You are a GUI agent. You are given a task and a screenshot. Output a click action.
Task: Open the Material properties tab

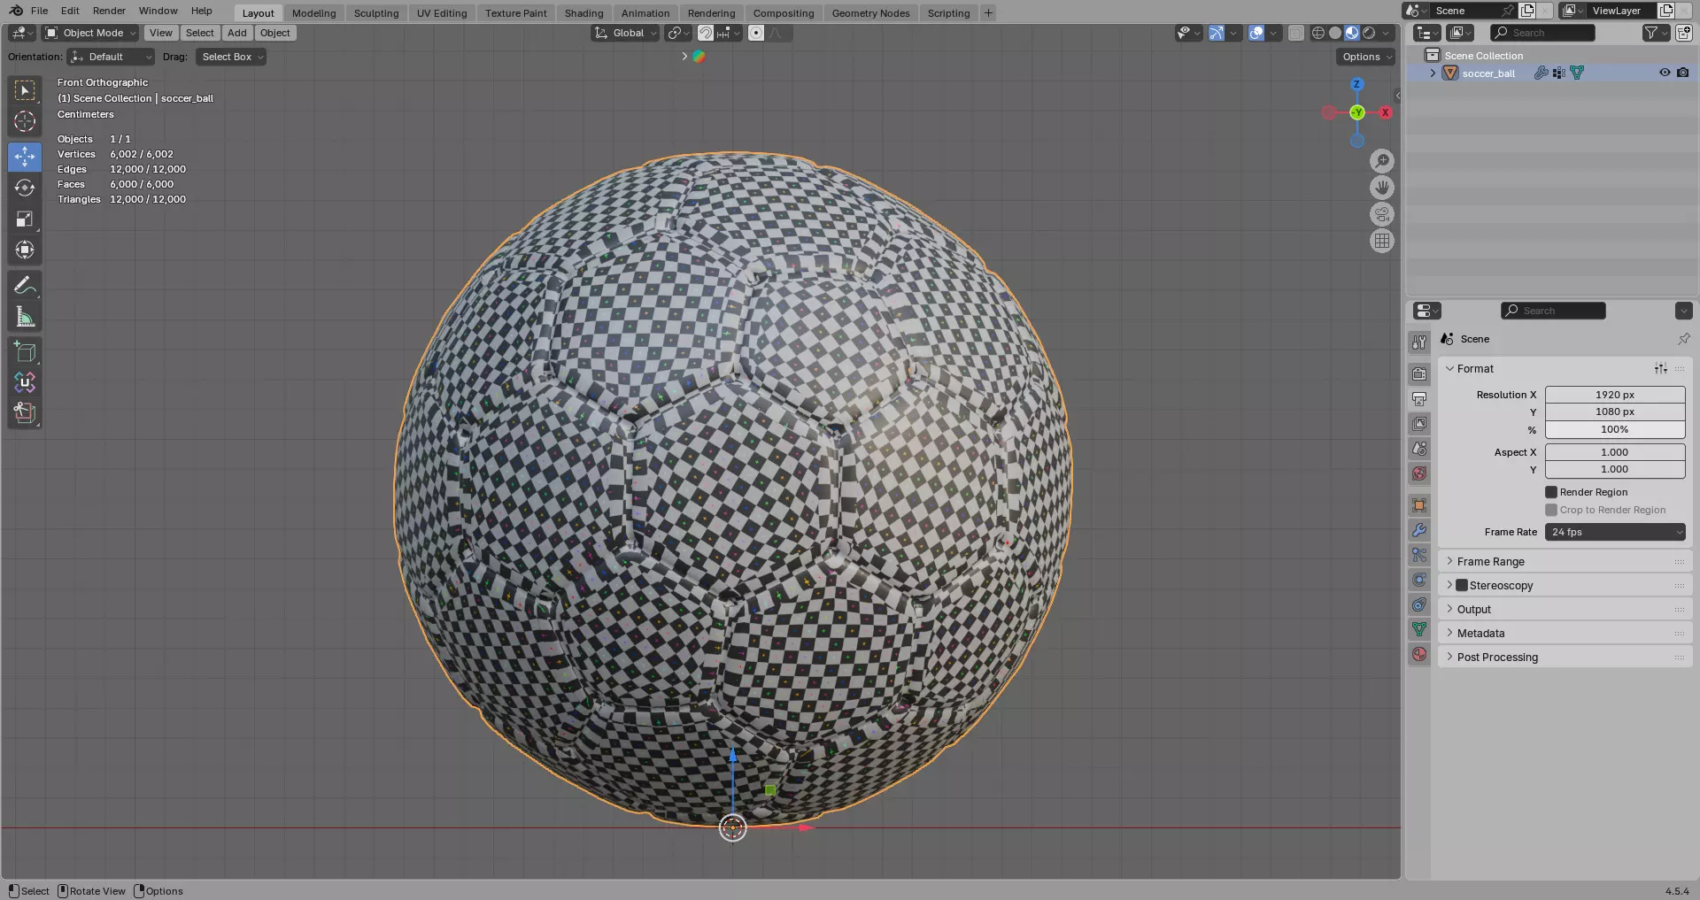point(1419,654)
